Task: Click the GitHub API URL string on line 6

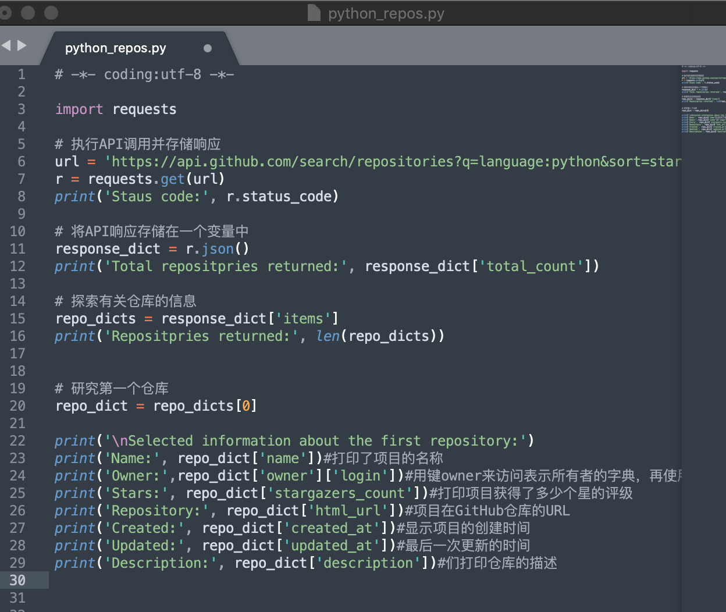Action: tap(393, 161)
